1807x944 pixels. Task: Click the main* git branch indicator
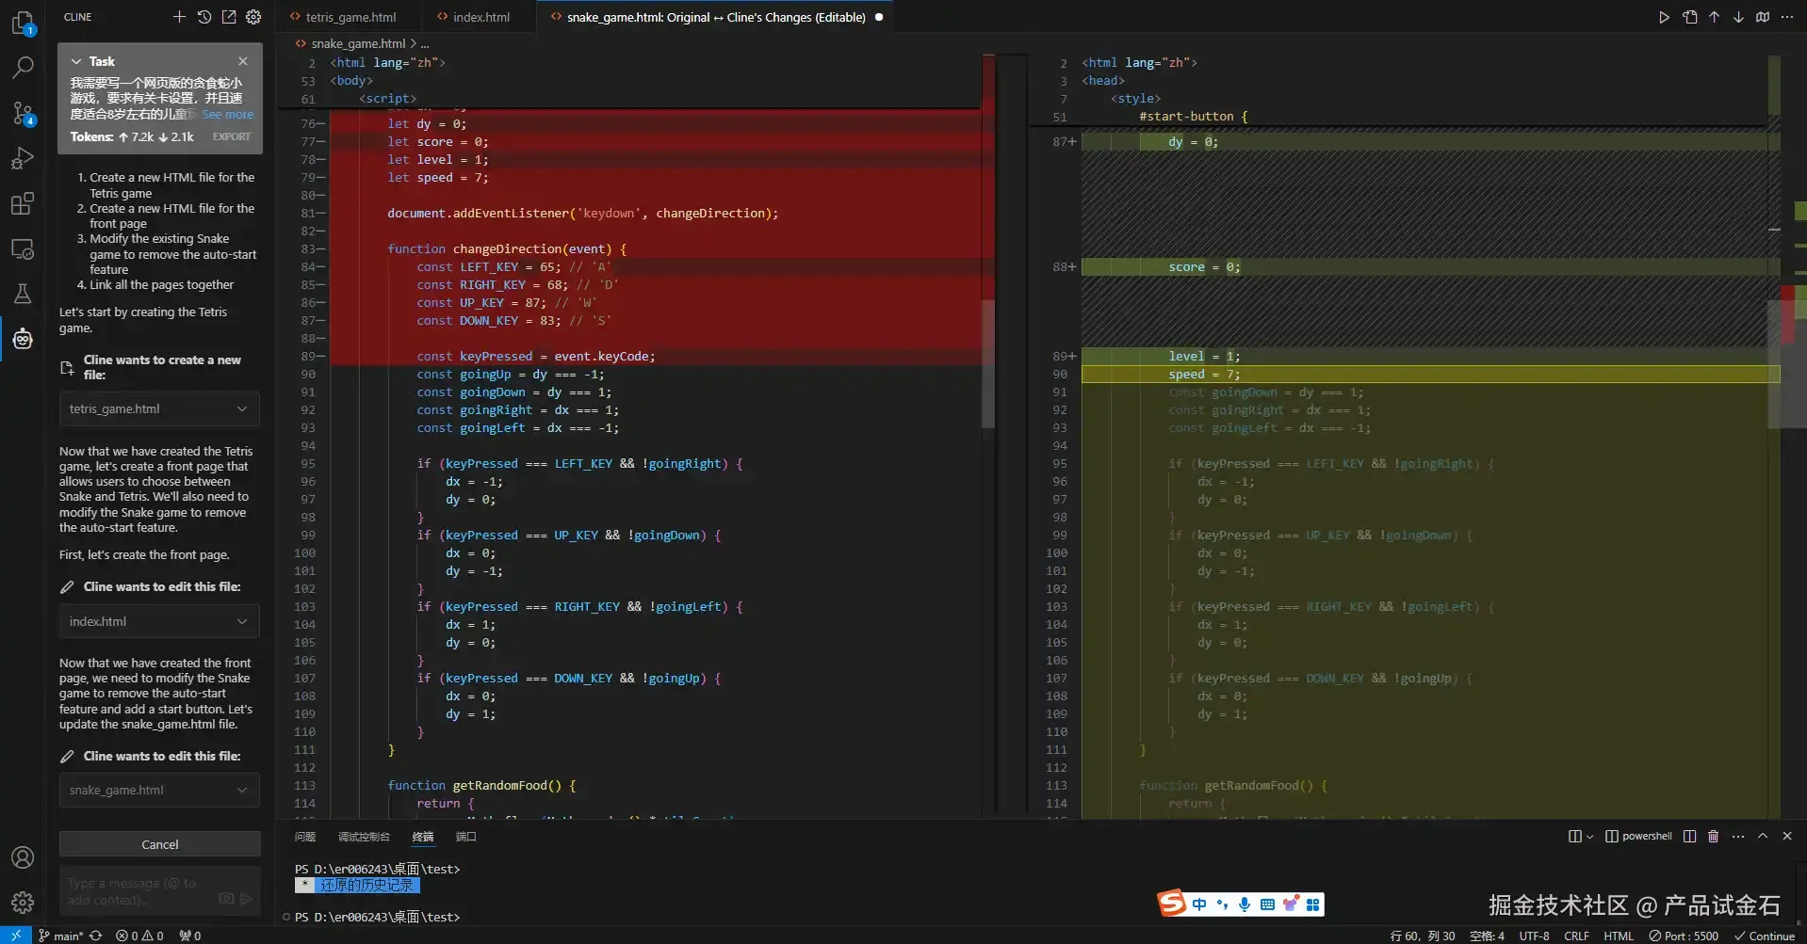[x=60, y=936]
